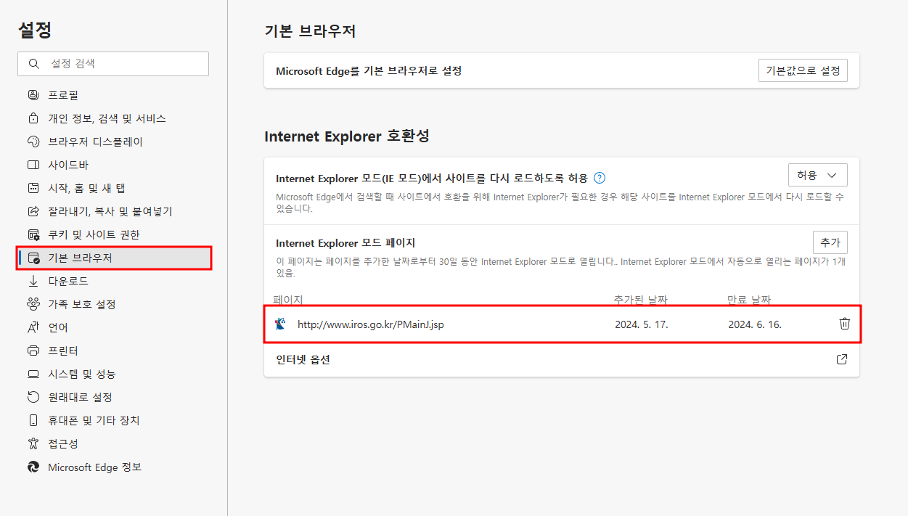
Task: Click the reset settings icon
Action: [33, 397]
